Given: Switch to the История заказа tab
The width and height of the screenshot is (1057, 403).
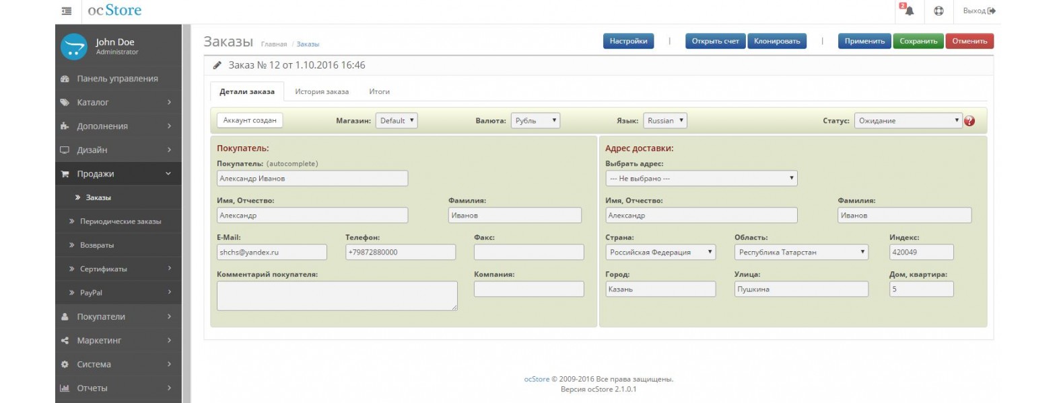Looking at the screenshot, I should click(x=322, y=91).
